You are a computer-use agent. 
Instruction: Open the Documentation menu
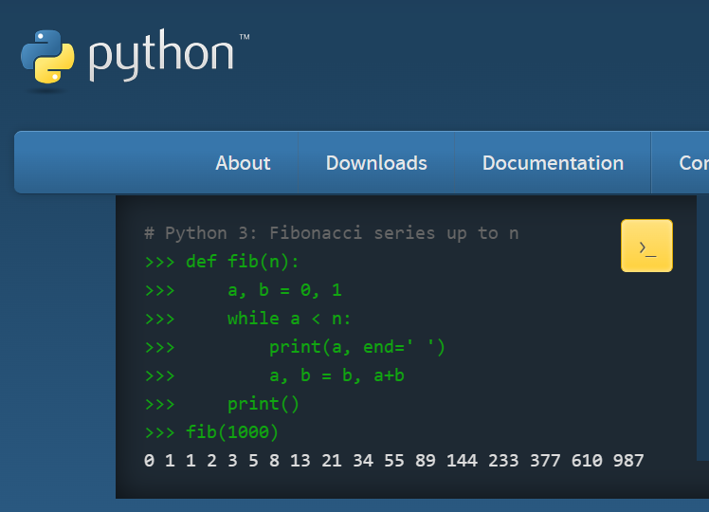[553, 163]
